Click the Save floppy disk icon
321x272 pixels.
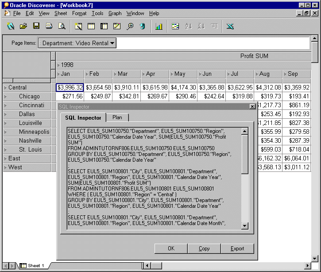[x=36, y=26]
